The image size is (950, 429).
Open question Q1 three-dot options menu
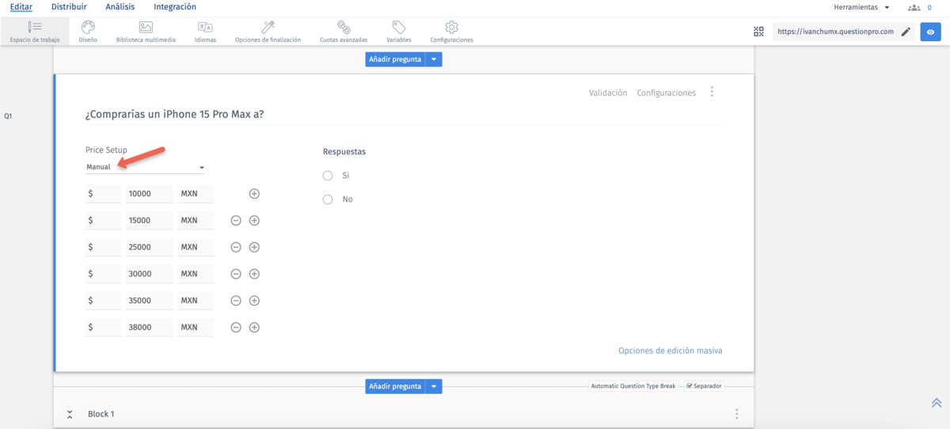click(x=712, y=92)
